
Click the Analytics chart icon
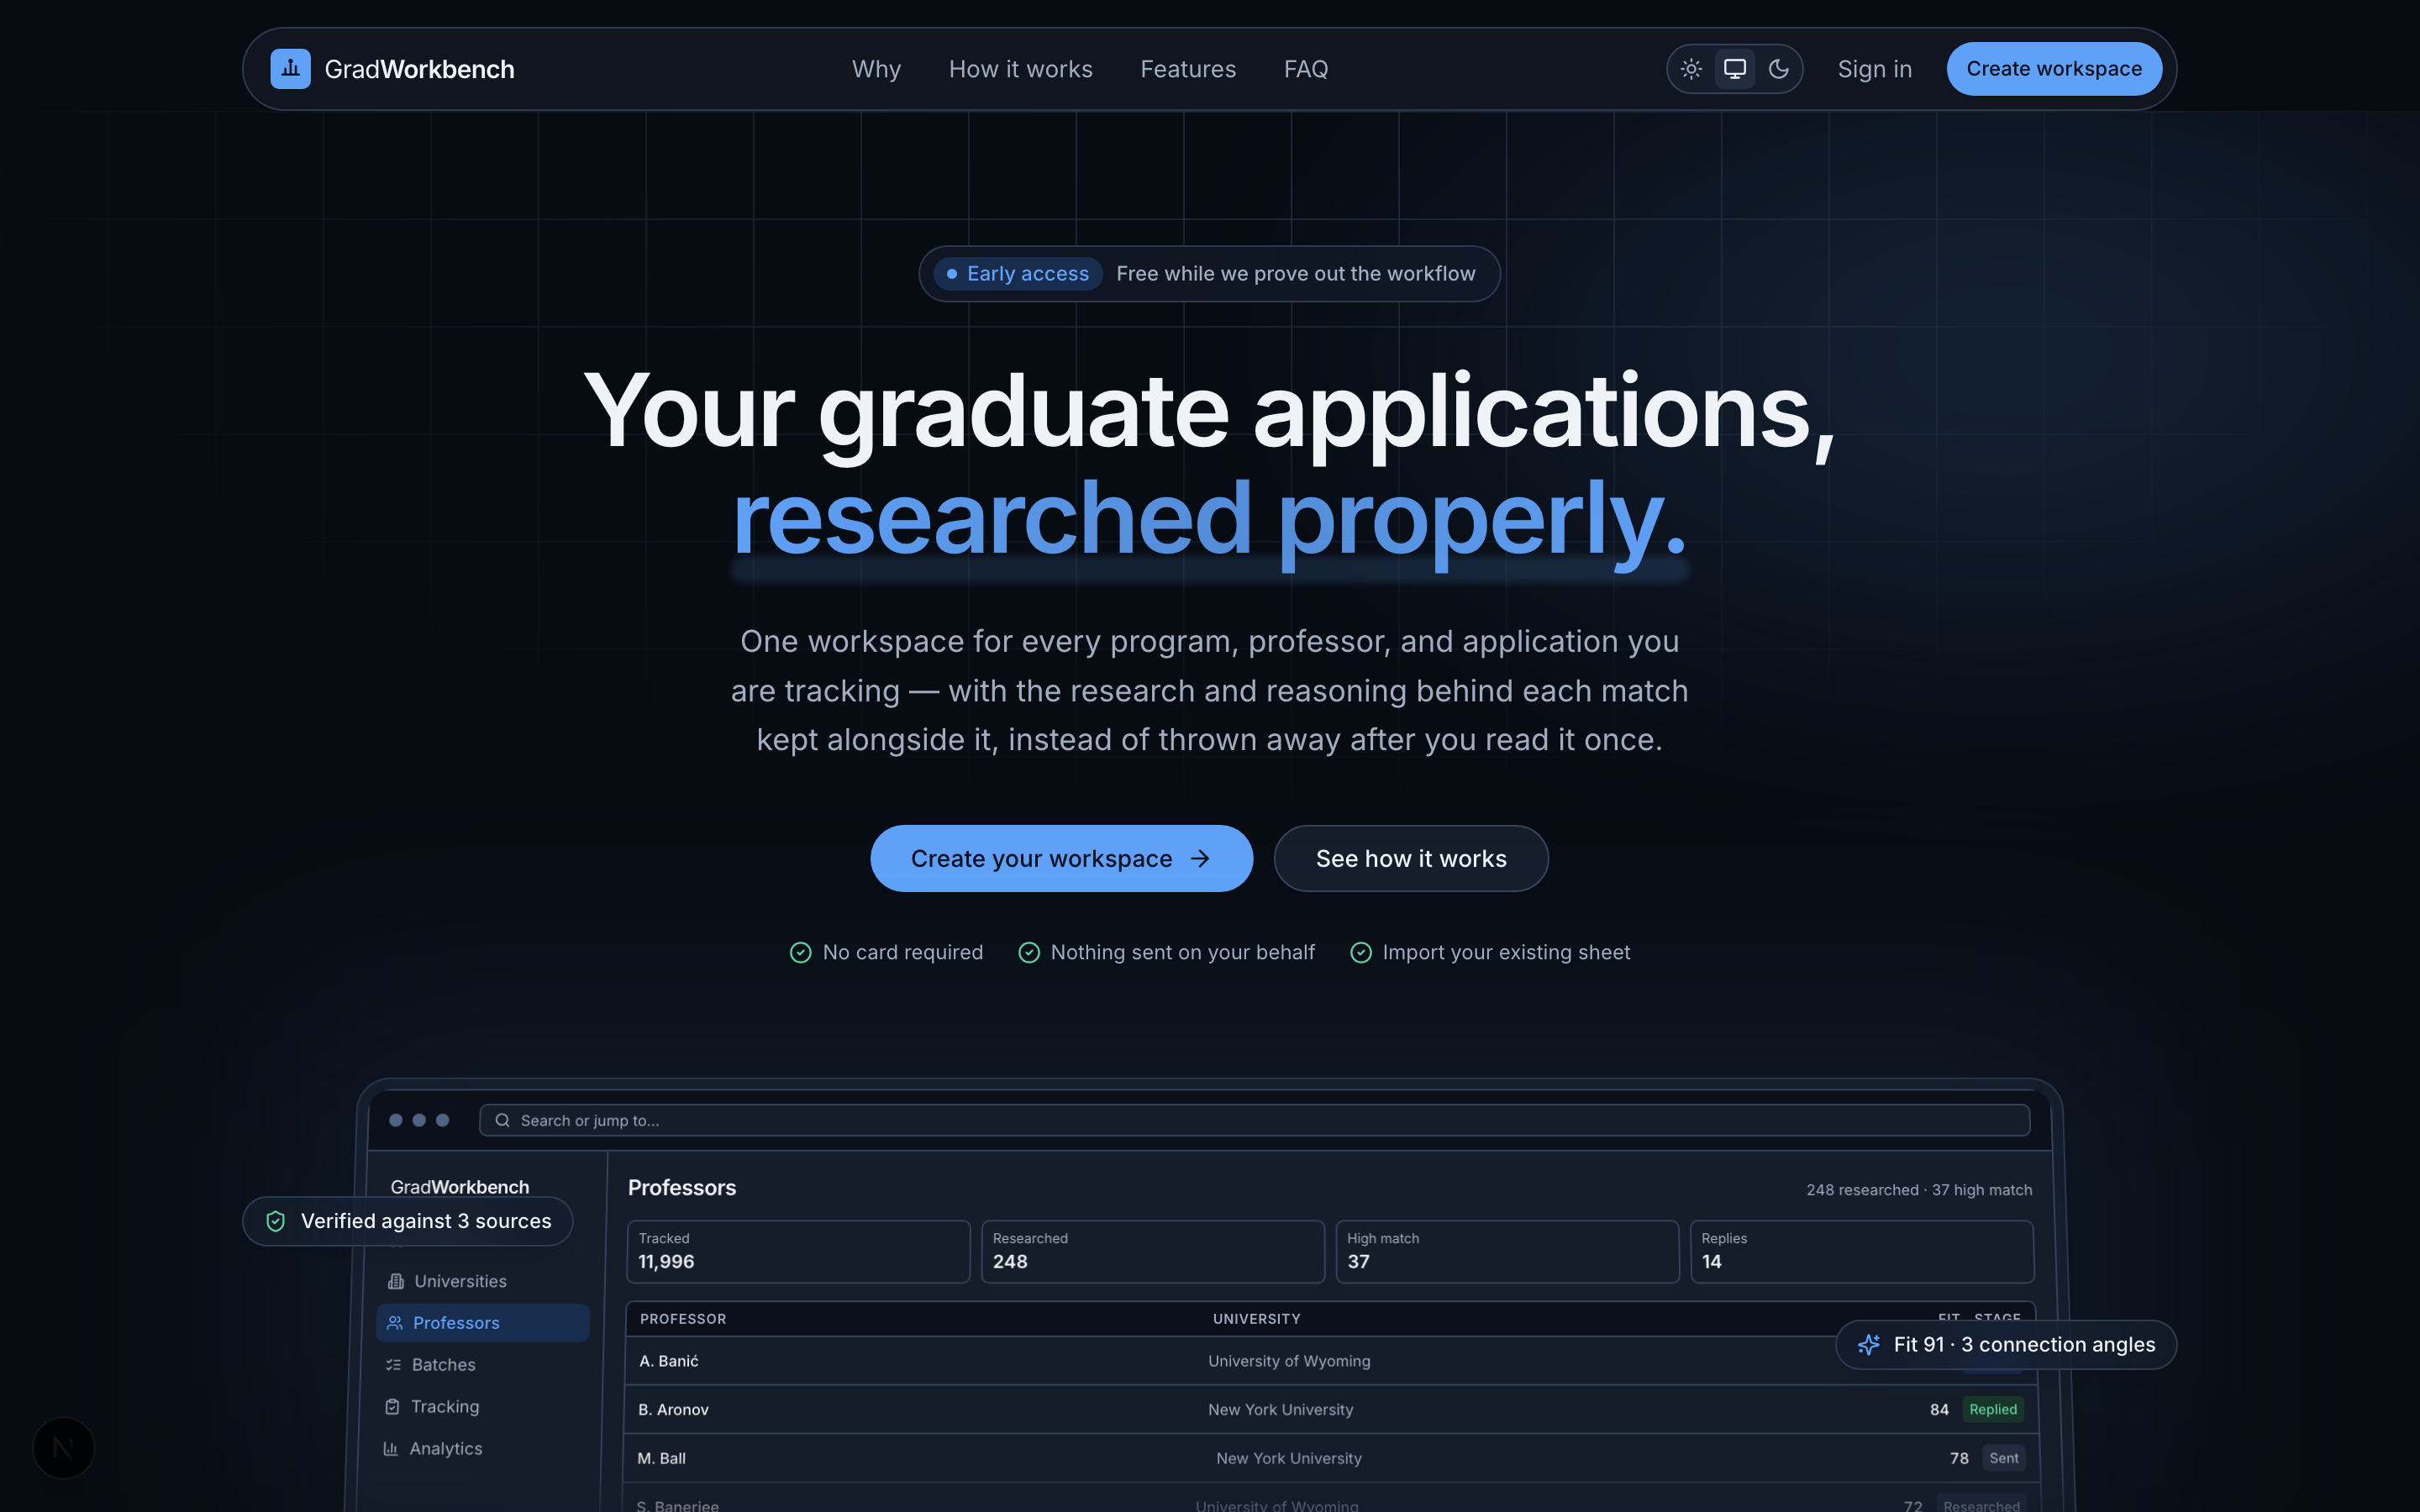391,1449
